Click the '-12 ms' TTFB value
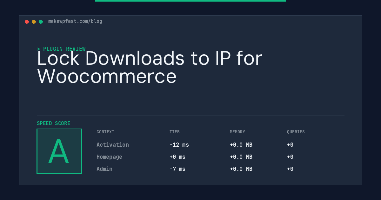381x200 pixels. (x=179, y=145)
